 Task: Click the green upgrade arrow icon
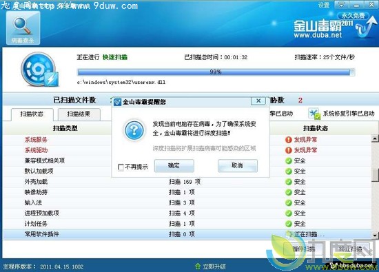pyautogui.click(x=198, y=266)
